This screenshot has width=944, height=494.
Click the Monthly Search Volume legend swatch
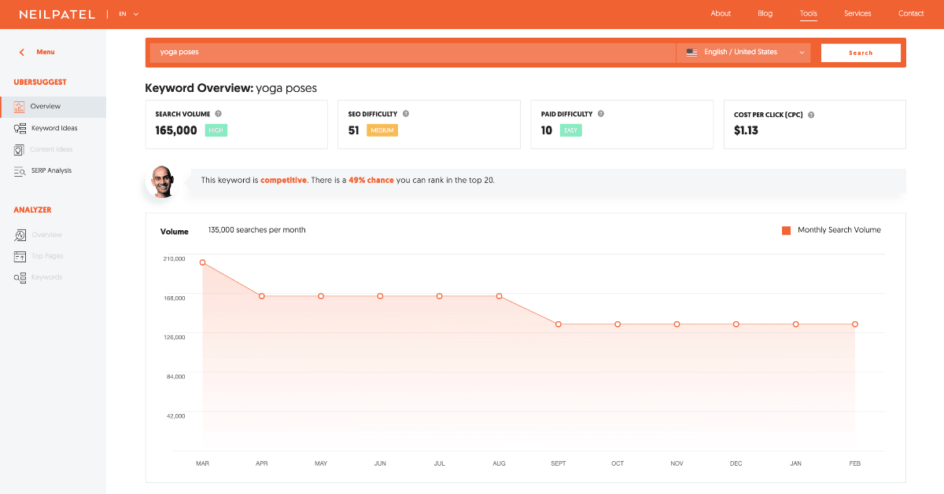pyautogui.click(x=785, y=230)
